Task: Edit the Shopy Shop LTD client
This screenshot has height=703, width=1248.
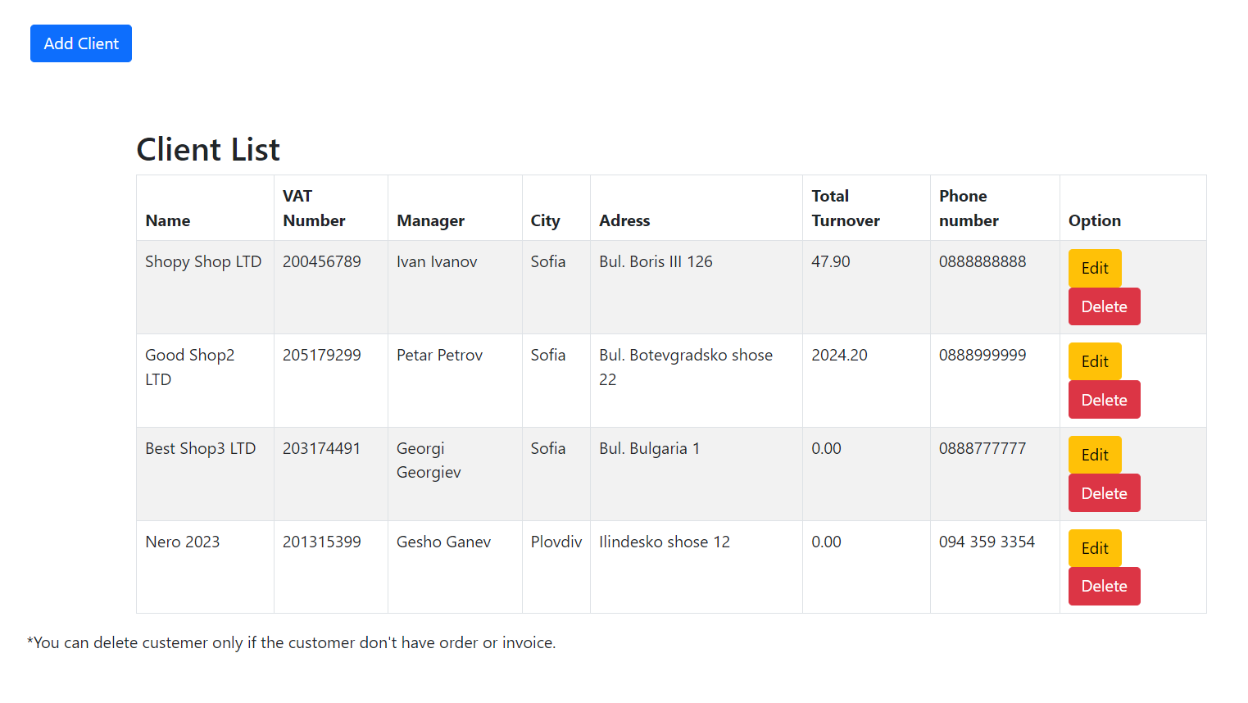Action: (1094, 268)
